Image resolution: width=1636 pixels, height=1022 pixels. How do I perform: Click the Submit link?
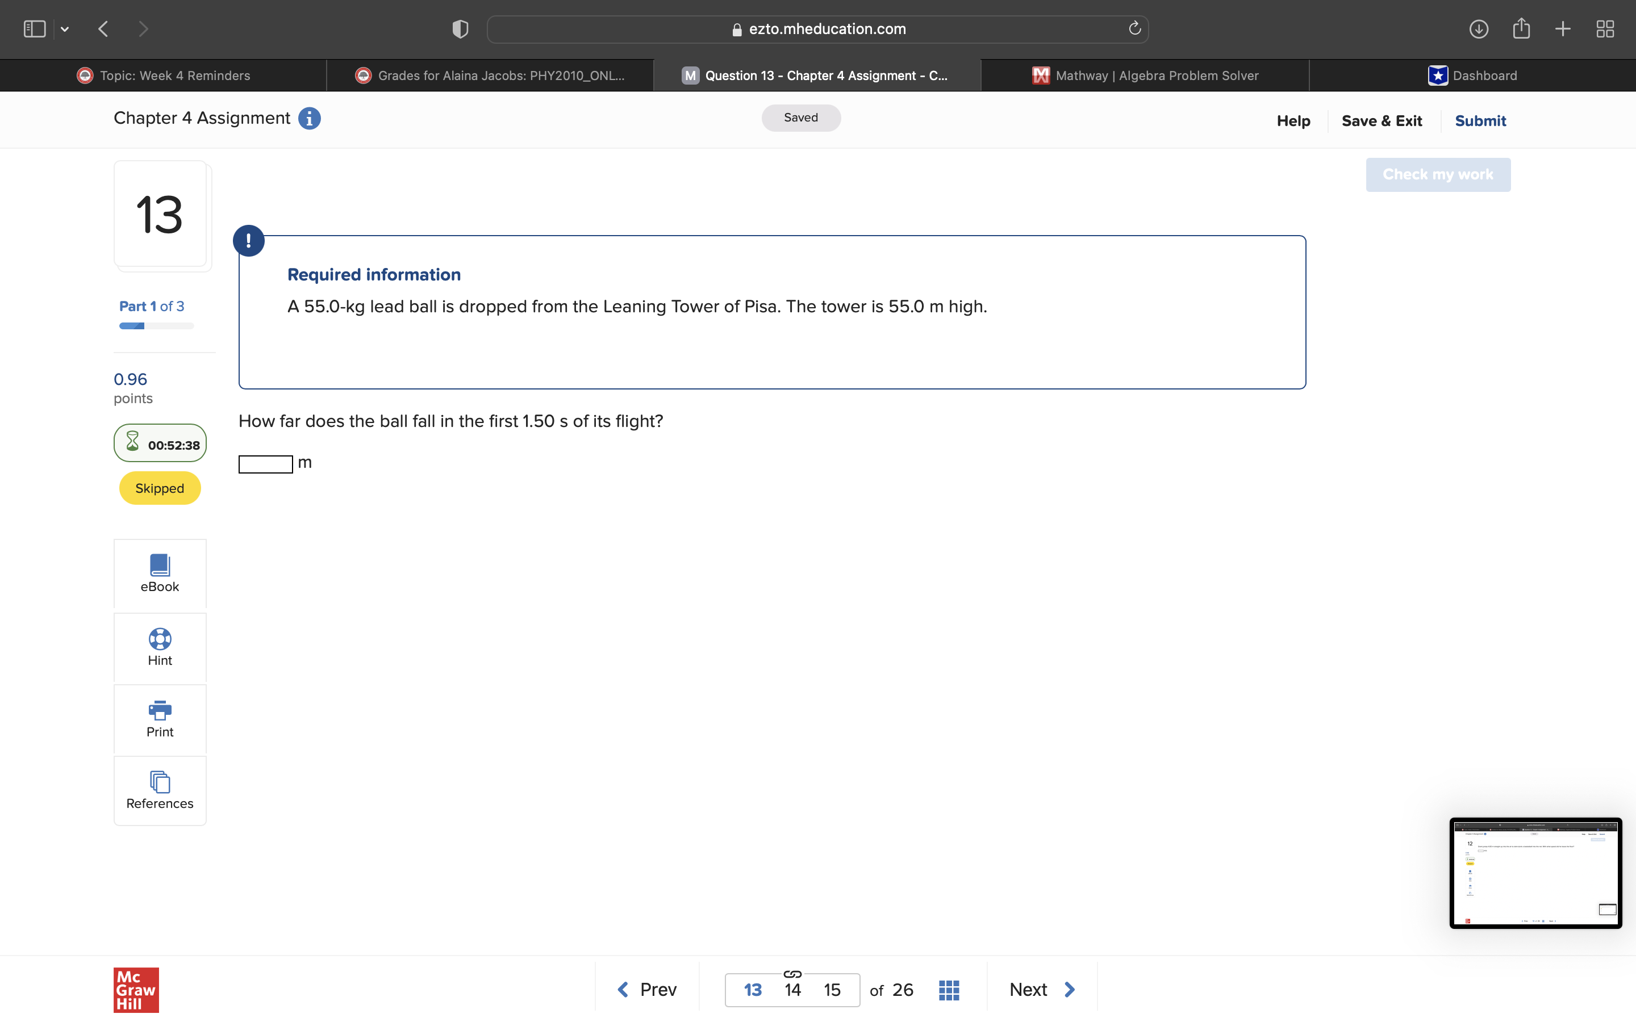1480,121
